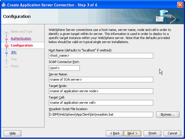Click into the Server Name field
Screen dimensions: 185x139
(x=101, y=80)
